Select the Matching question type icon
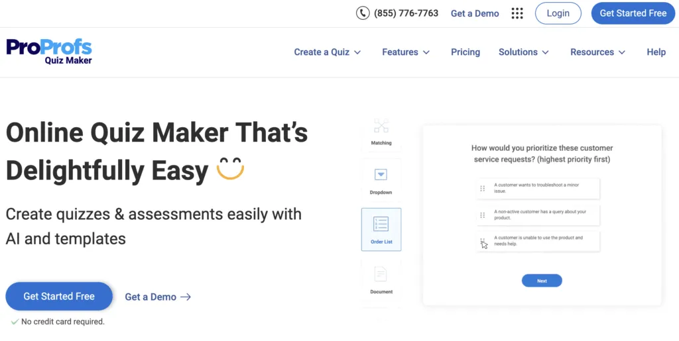Image resolution: width=679 pixels, height=341 pixels. pyautogui.click(x=381, y=126)
